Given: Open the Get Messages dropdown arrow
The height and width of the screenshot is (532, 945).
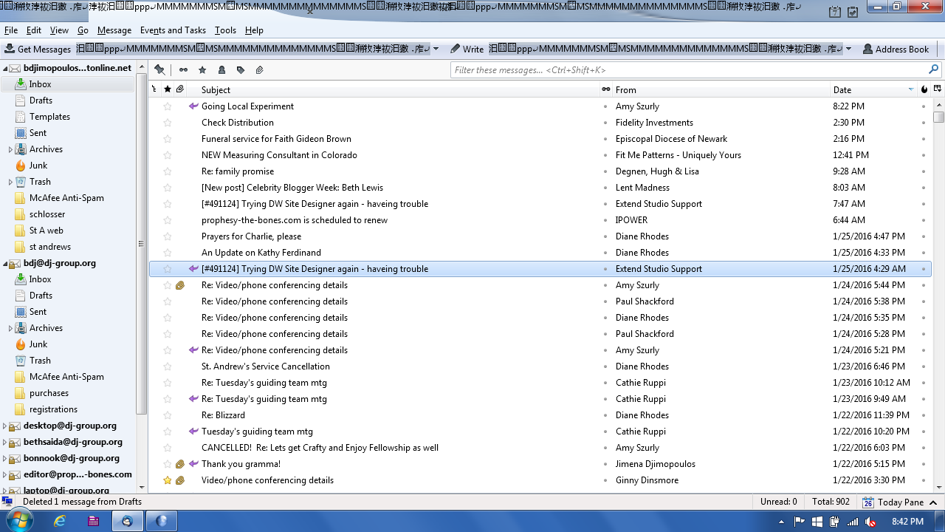Looking at the screenshot, I should pos(436,49).
